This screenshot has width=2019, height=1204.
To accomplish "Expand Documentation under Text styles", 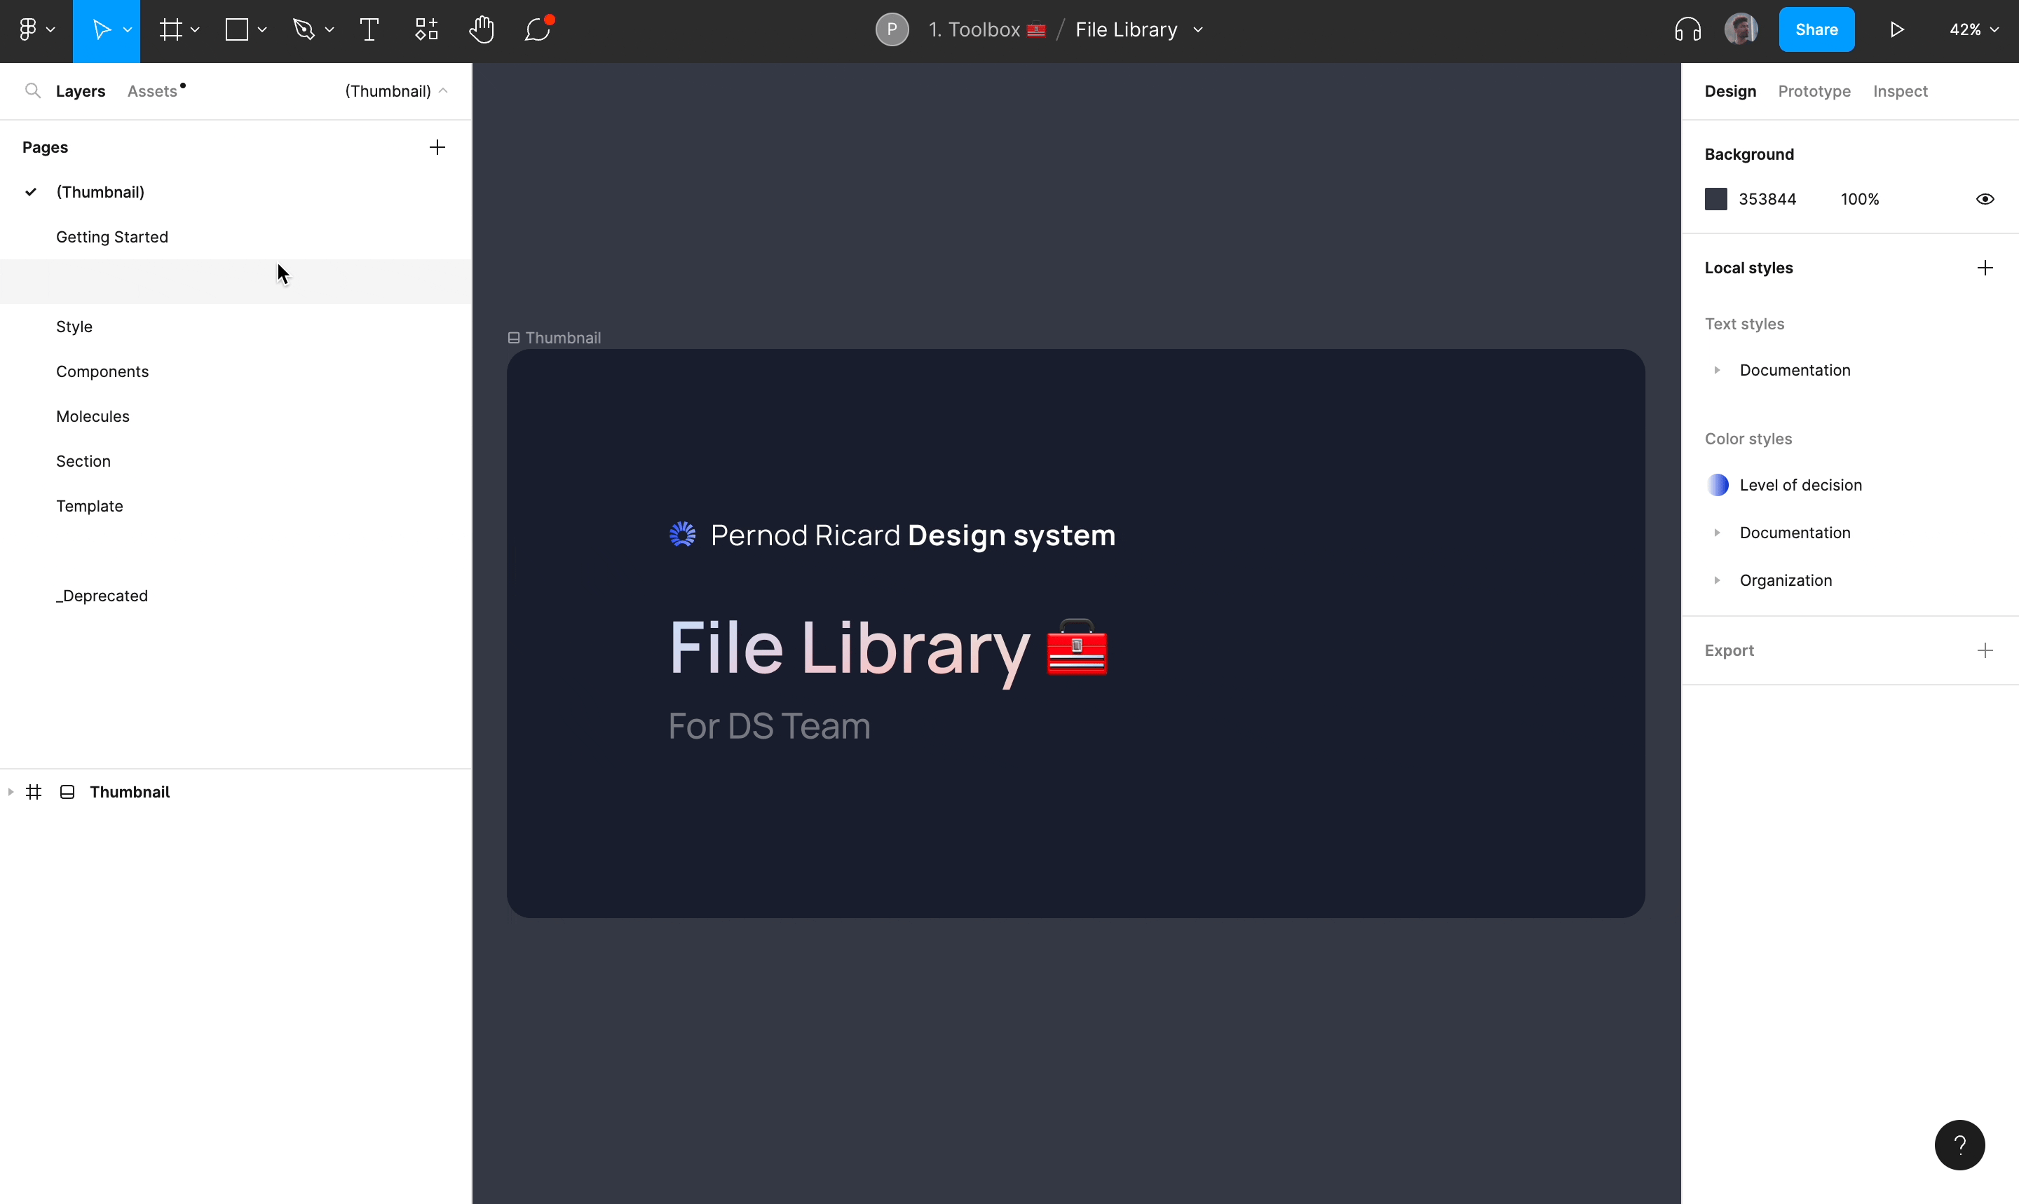I will [1716, 370].
